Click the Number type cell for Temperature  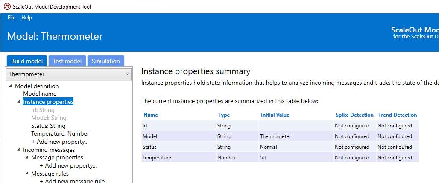click(237, 157)
